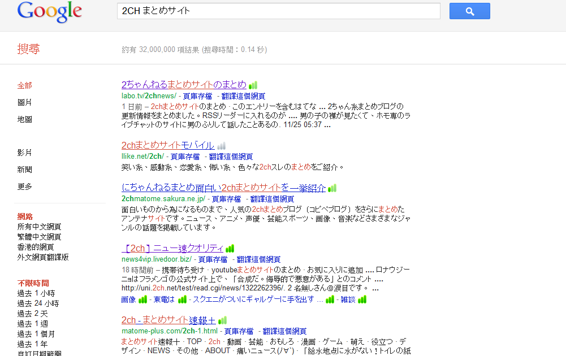Switch to 新聞 news results
The height and width of the screenshot is (356, 566).
point(24,170)
